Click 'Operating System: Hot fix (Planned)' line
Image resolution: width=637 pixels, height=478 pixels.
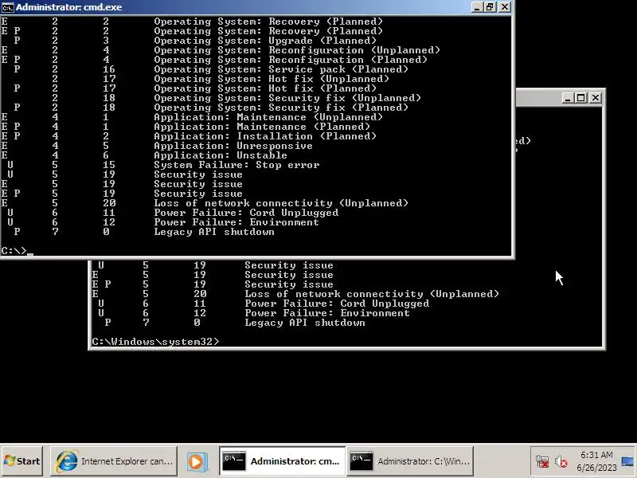coord(265,88)
